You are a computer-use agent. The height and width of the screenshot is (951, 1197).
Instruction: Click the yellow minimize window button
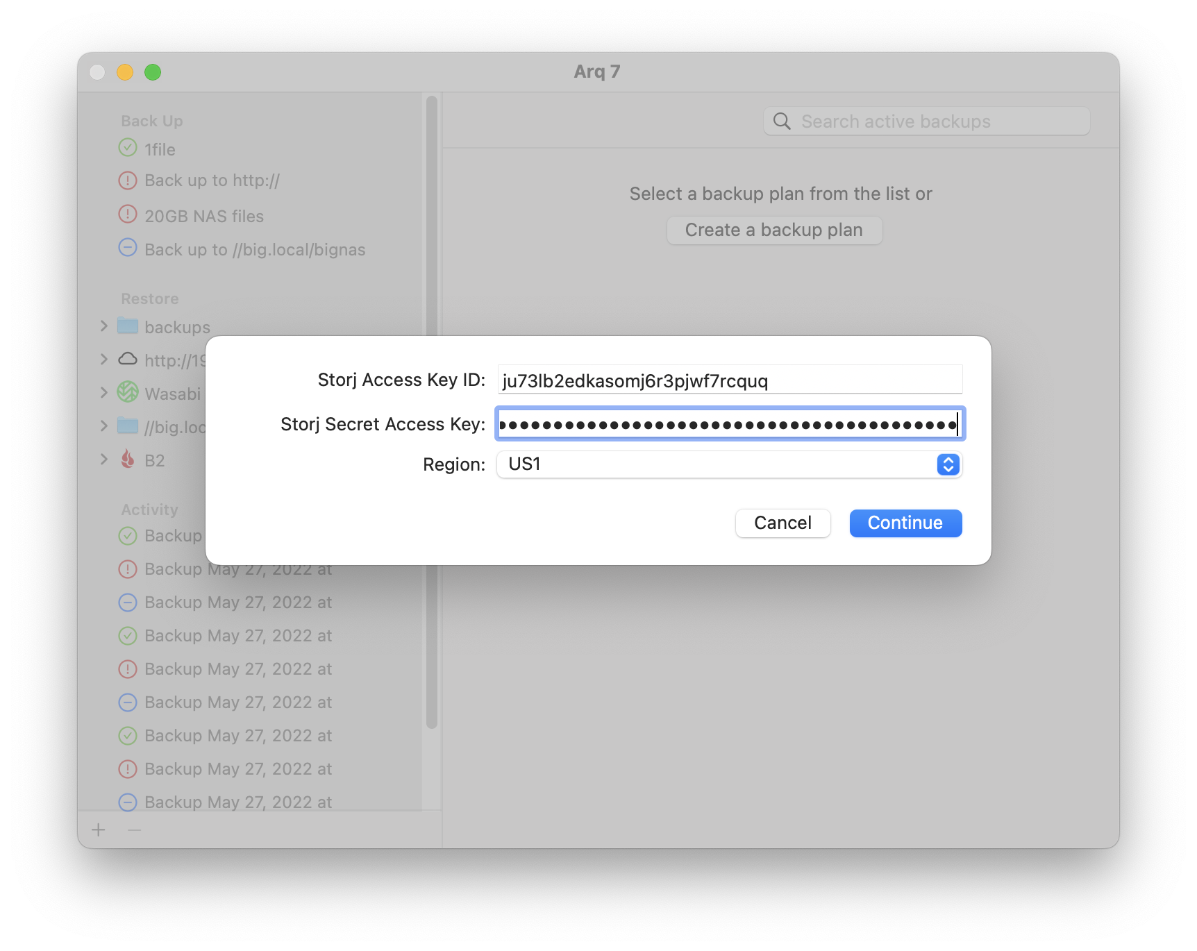(125, 72)
